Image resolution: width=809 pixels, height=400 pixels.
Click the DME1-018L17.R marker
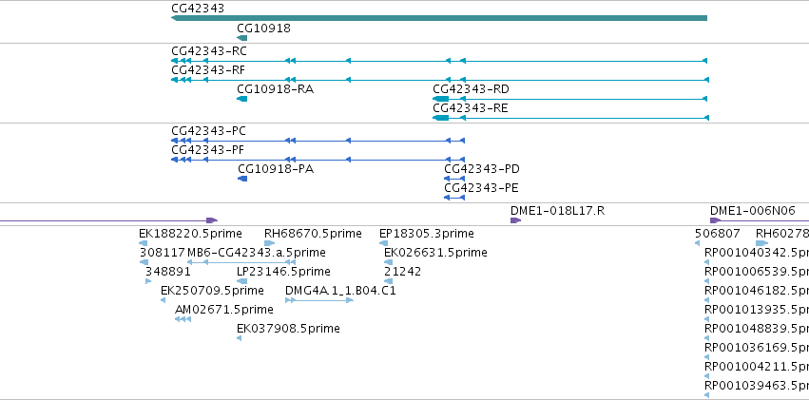coord(515,220)
